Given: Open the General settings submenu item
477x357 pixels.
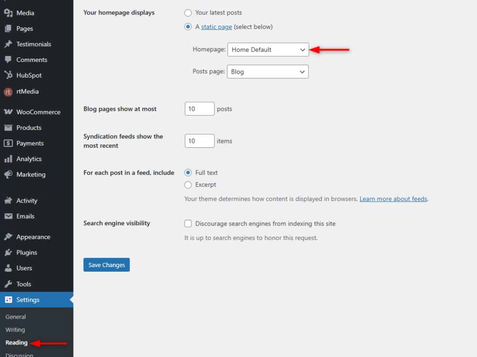Looking at the screenshot, I should [16, 317].
